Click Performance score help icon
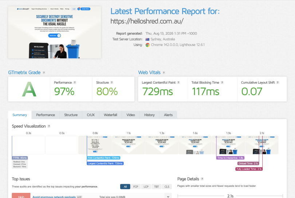This screenshot has height=198, width=295. click(75, 83)
